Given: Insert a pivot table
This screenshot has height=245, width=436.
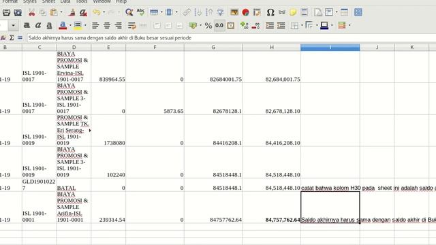Looking at the screenshot, I should tap(258, 12).
